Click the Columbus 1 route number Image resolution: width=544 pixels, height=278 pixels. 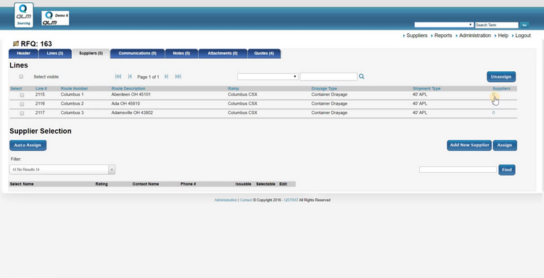point(72,94)
